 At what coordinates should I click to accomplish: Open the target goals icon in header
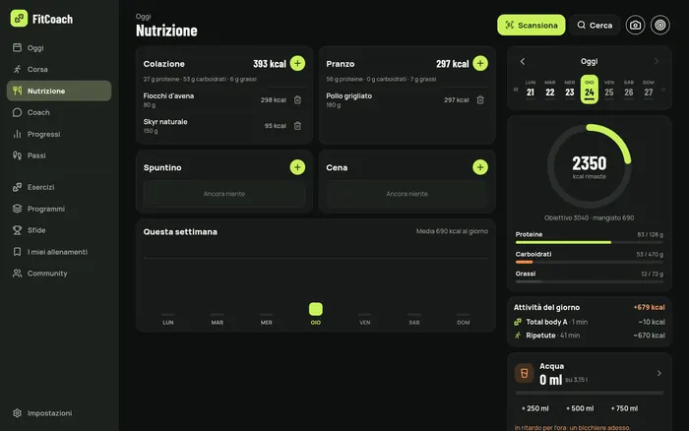click(660, 25)
